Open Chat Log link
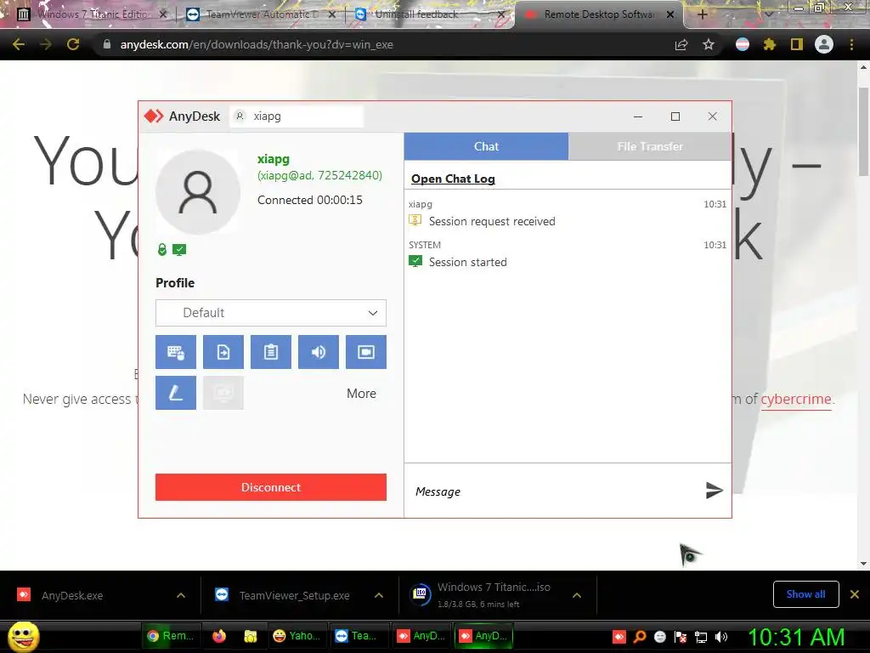The width and height of the screenshot is (870, 653). pos(453,179)
